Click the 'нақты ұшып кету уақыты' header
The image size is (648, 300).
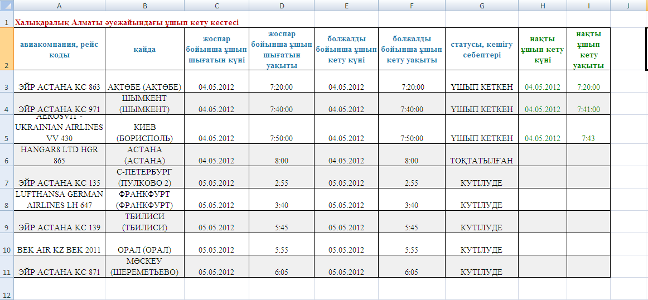pos(588,49)
